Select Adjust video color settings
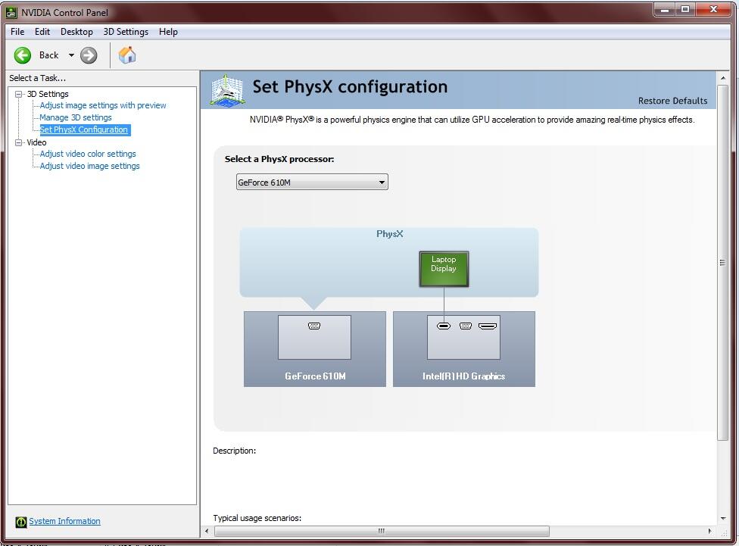The width and height of the screenshot is (739, 546). pyautogui.click(x=88, y=154)
